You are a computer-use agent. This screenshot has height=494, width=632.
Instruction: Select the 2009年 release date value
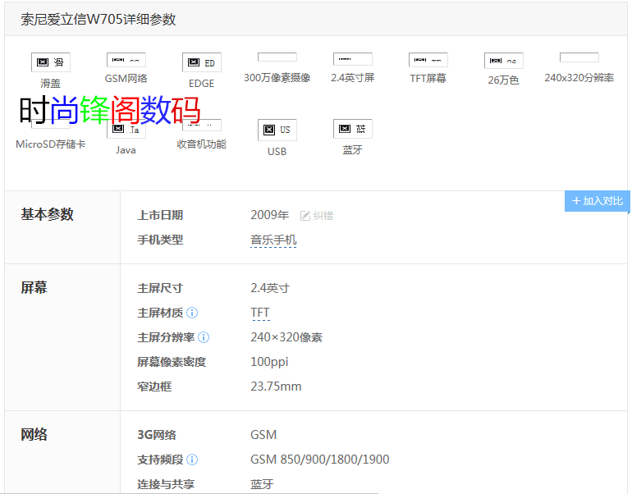[x=270, y=215]
